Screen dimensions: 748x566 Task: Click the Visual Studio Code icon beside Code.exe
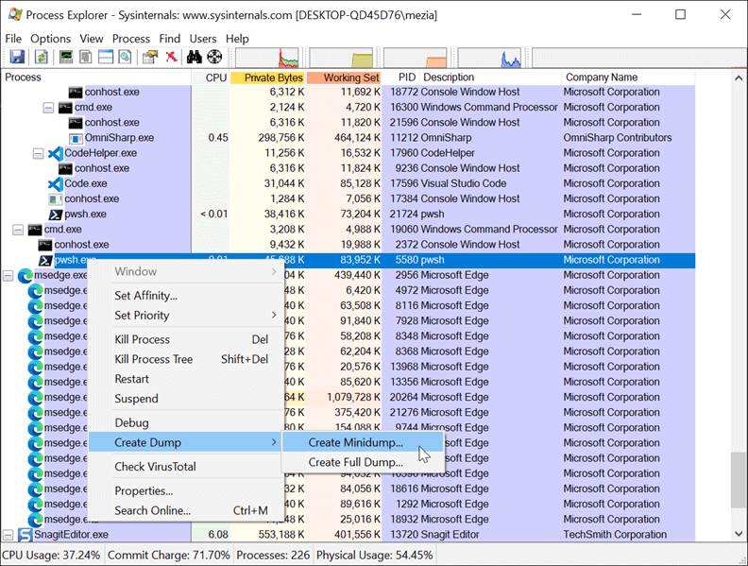point(56,183)
